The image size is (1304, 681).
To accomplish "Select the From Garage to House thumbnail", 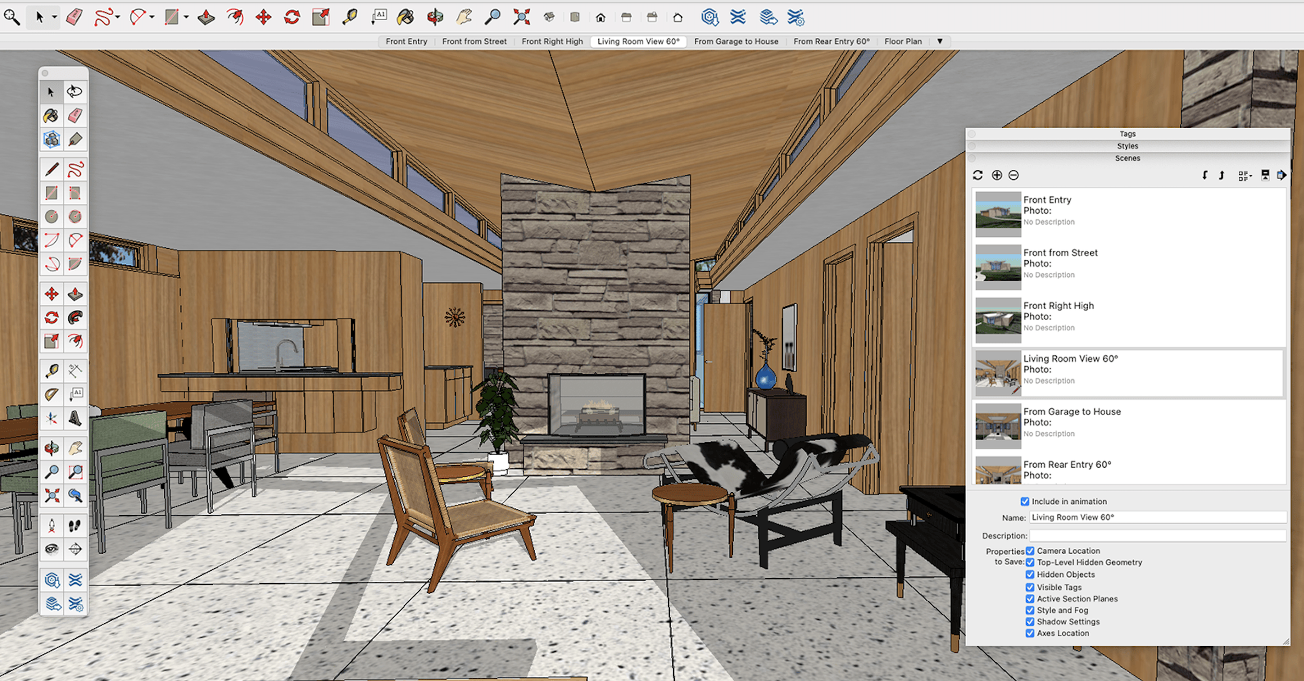I will pos(998,425).
